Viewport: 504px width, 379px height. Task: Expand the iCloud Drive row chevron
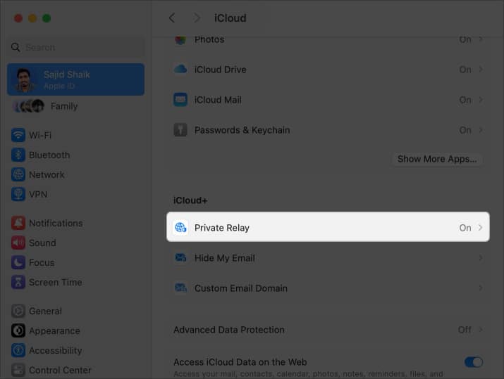(x=481, y=69)
